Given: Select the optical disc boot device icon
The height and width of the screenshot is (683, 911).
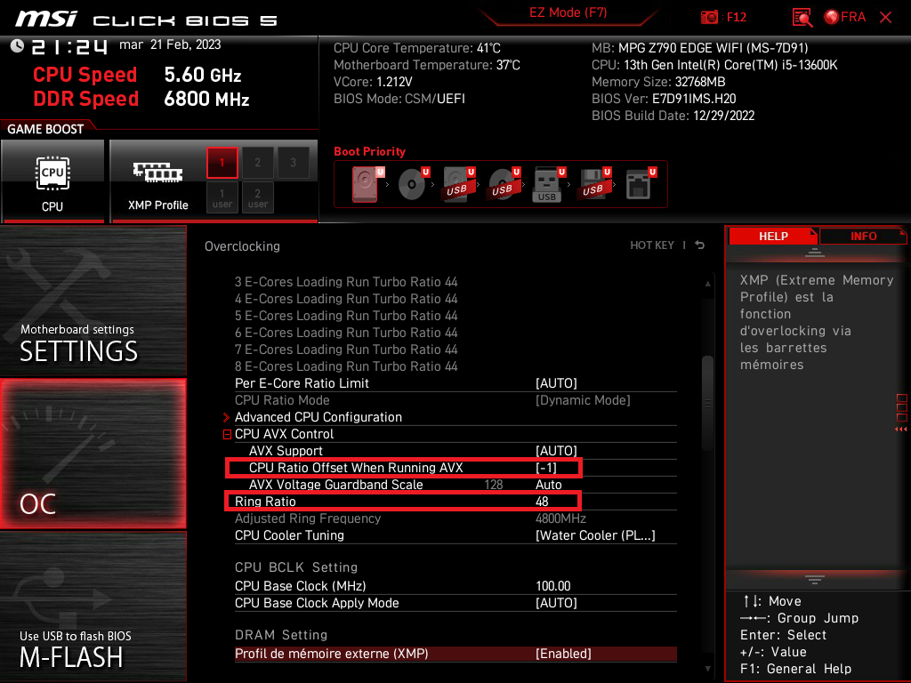Looking at the screenshot, I should pos(413,184).
